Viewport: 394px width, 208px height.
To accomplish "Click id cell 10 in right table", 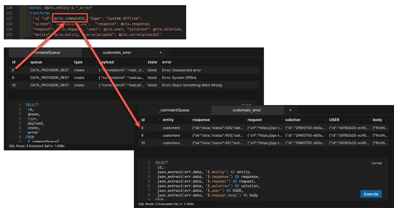I will tap(143, 143).
